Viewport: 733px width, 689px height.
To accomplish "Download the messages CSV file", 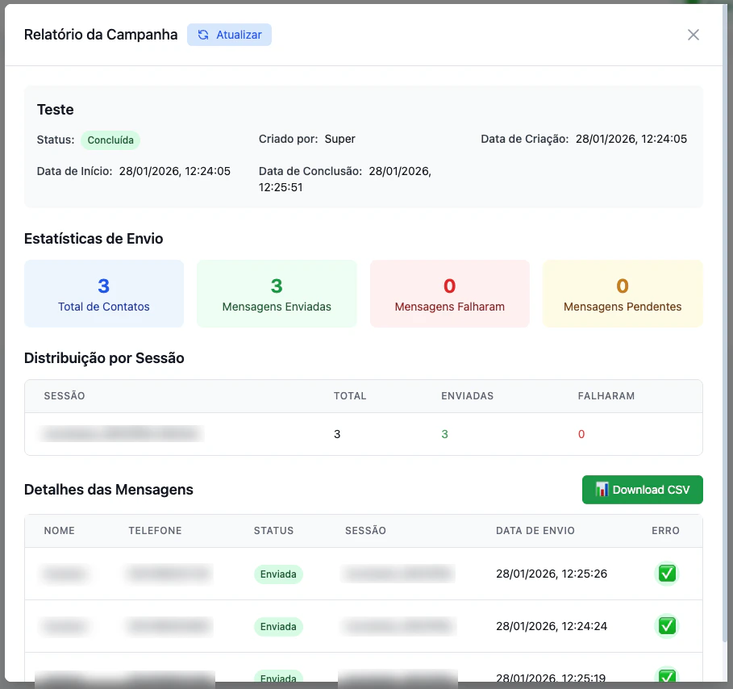I will [642, 490].
